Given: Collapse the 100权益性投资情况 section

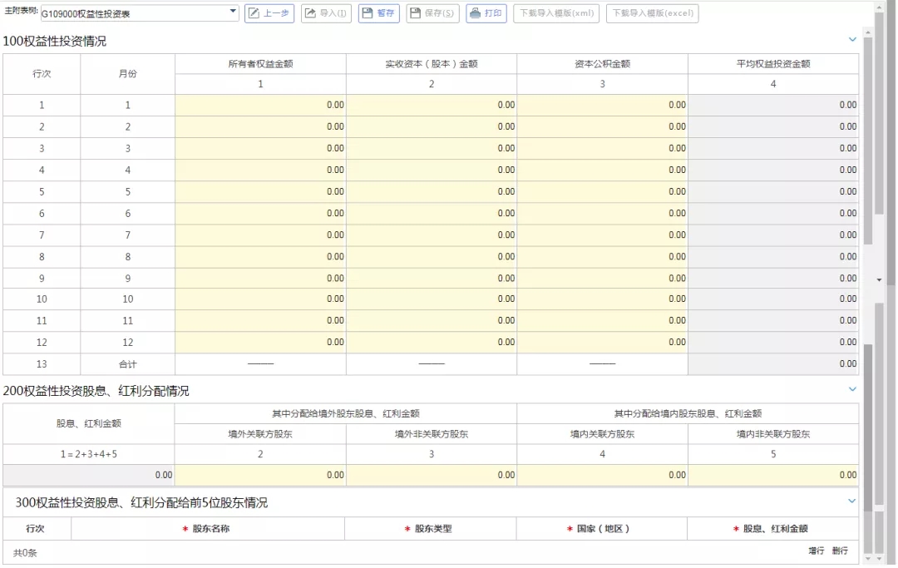Looking at the screenshot, I should (851, 39).
